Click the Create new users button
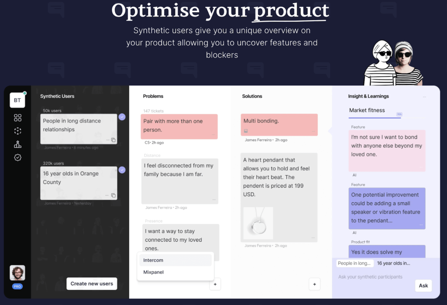The image size is (447, 305). click(92, 284)
